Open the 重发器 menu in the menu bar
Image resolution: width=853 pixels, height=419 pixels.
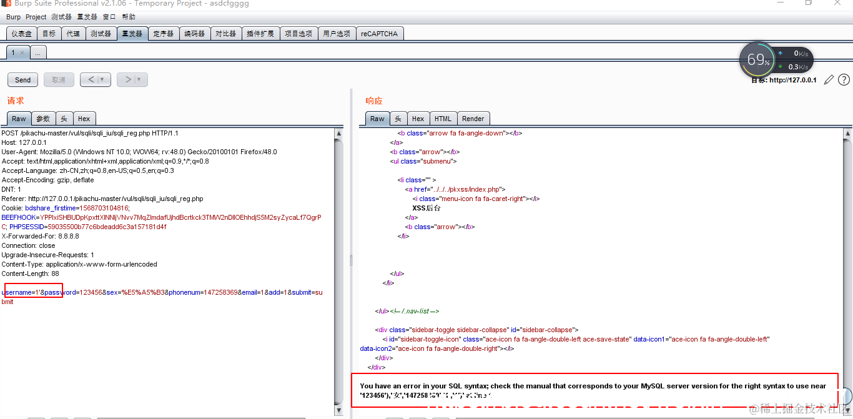click(x=87, y=17)
